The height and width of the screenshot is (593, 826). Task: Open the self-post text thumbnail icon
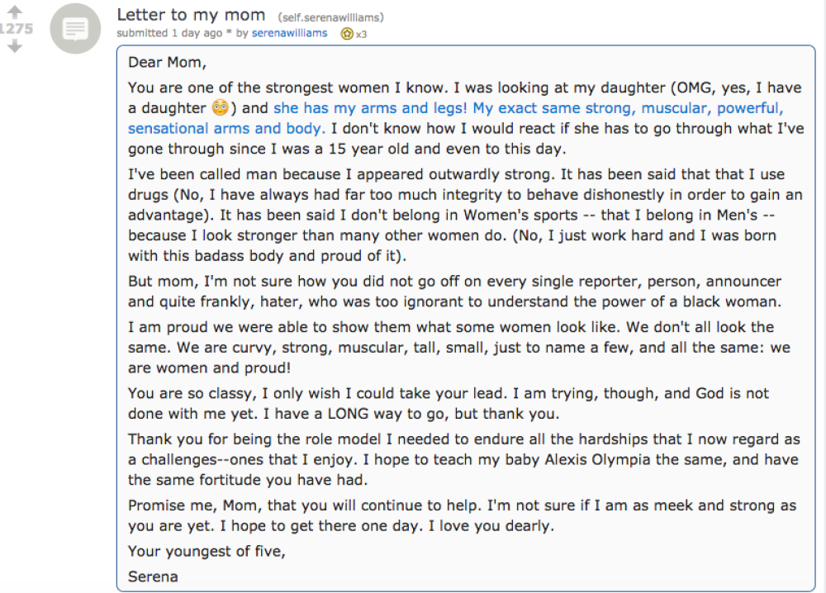click(75, 28)
